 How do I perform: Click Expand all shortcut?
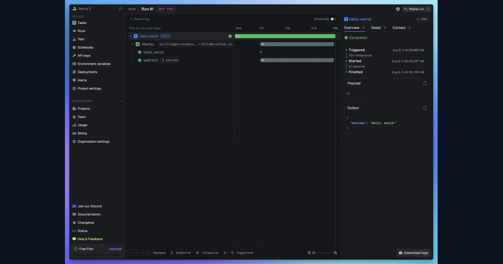coord(180,253)
